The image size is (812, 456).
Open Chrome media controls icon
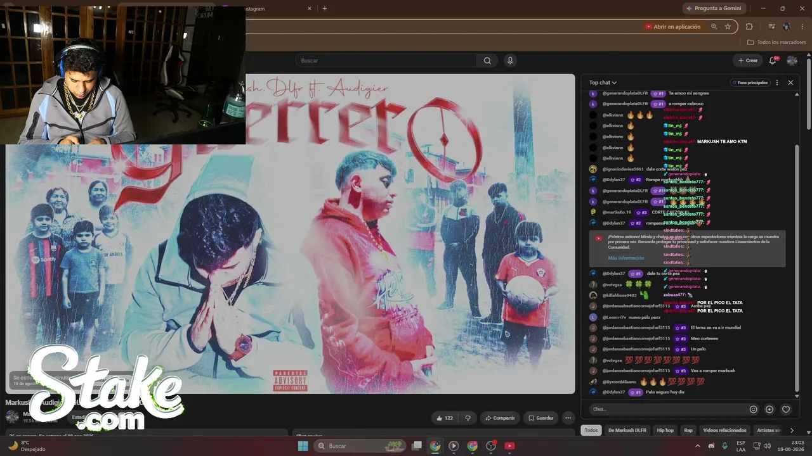pos(771,27)
